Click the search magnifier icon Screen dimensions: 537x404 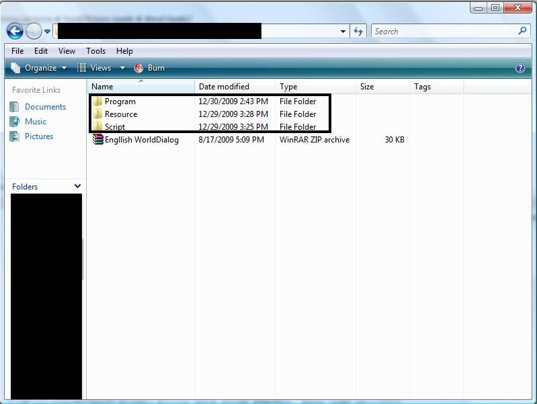point(523,31)
